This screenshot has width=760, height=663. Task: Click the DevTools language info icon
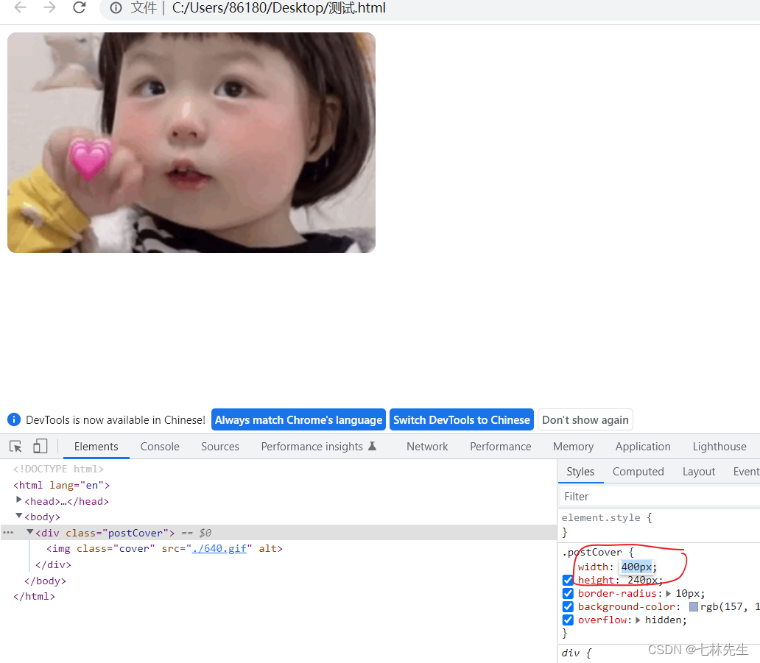pyautogui.click(x=14, y=419)
